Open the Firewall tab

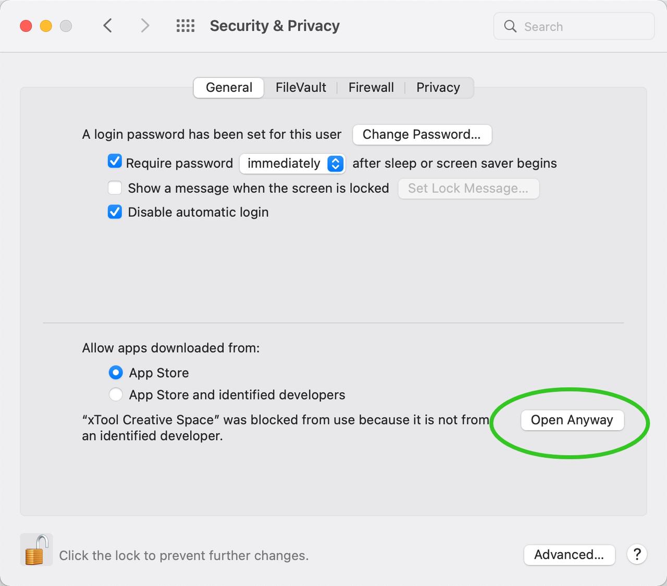[371, 88]
